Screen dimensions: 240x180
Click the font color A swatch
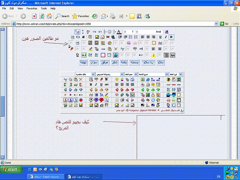point(119,32)
